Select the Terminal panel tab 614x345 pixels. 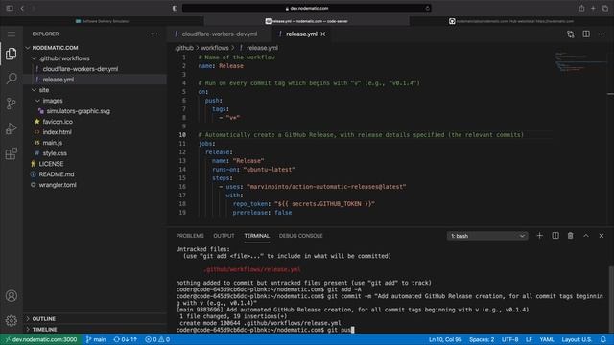pos(257,236)
